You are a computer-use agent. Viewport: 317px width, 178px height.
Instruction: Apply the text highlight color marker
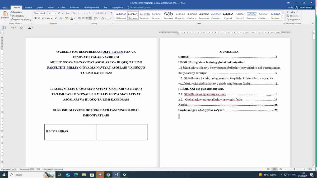pos(66,18)
